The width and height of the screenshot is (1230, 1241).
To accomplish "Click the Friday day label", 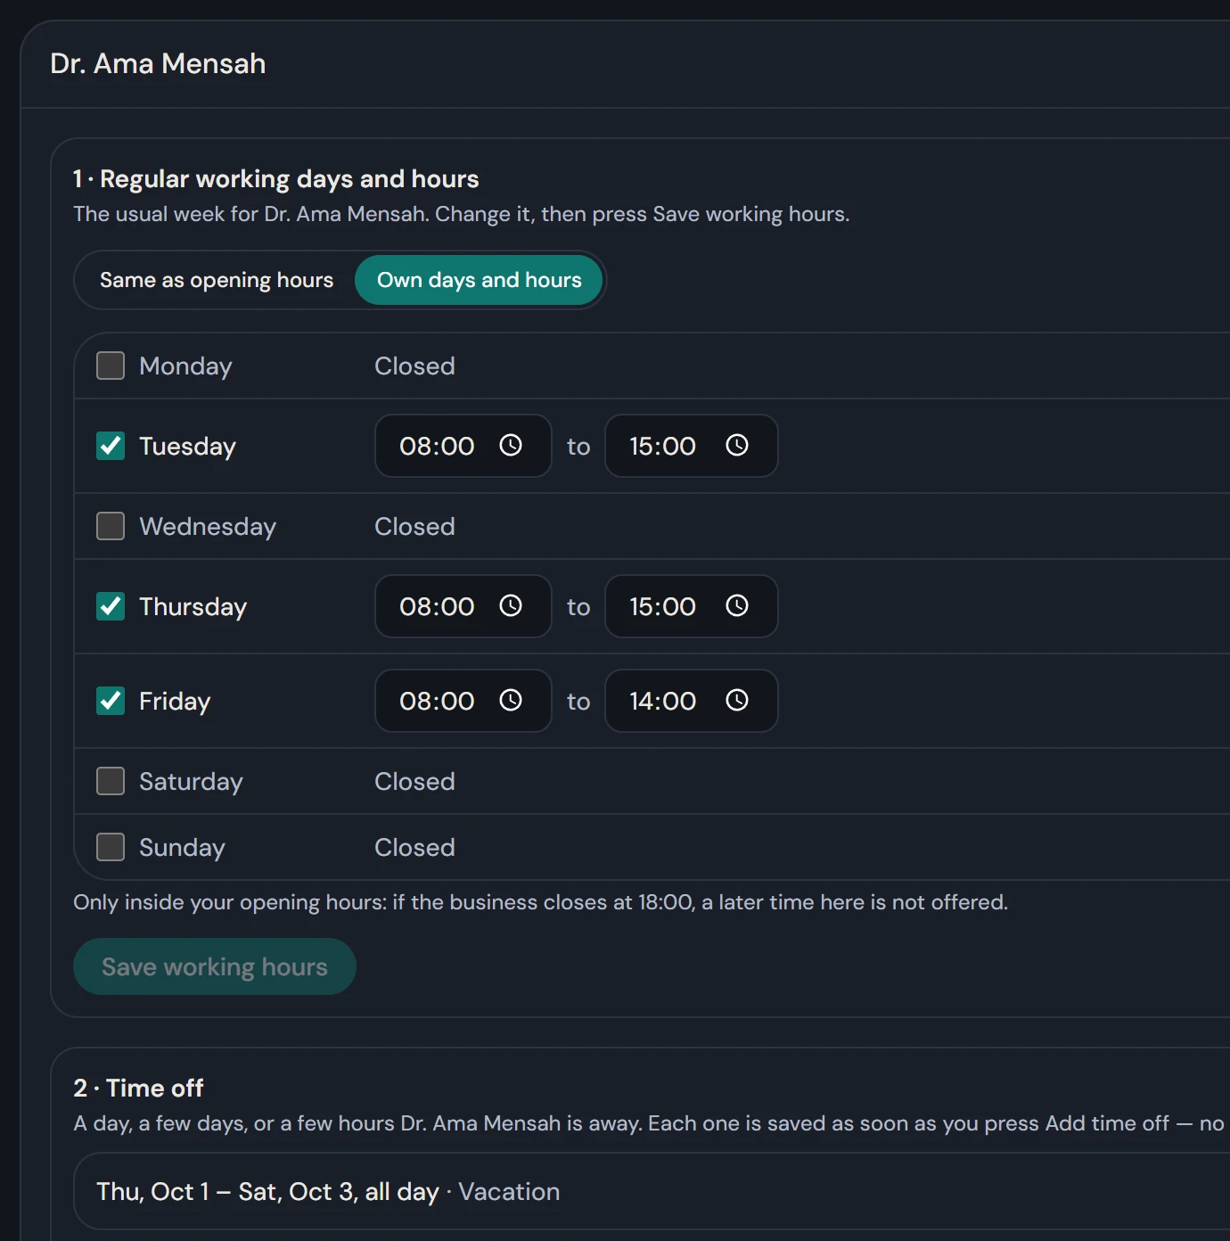I will (x=175, y=701).
